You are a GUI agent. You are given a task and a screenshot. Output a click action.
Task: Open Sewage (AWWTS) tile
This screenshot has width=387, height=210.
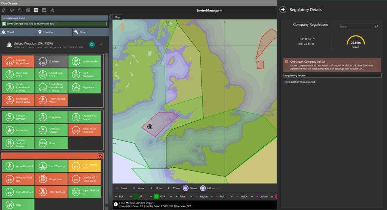click(x=18, y=117)
